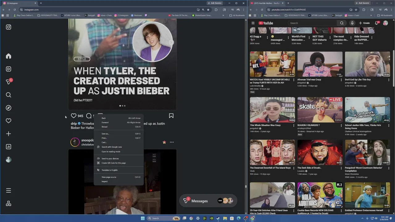The image size is (395, 222).
Task: Open options menu on snoopdogg post
Action: pyautogui.click(x=172, y=142)
